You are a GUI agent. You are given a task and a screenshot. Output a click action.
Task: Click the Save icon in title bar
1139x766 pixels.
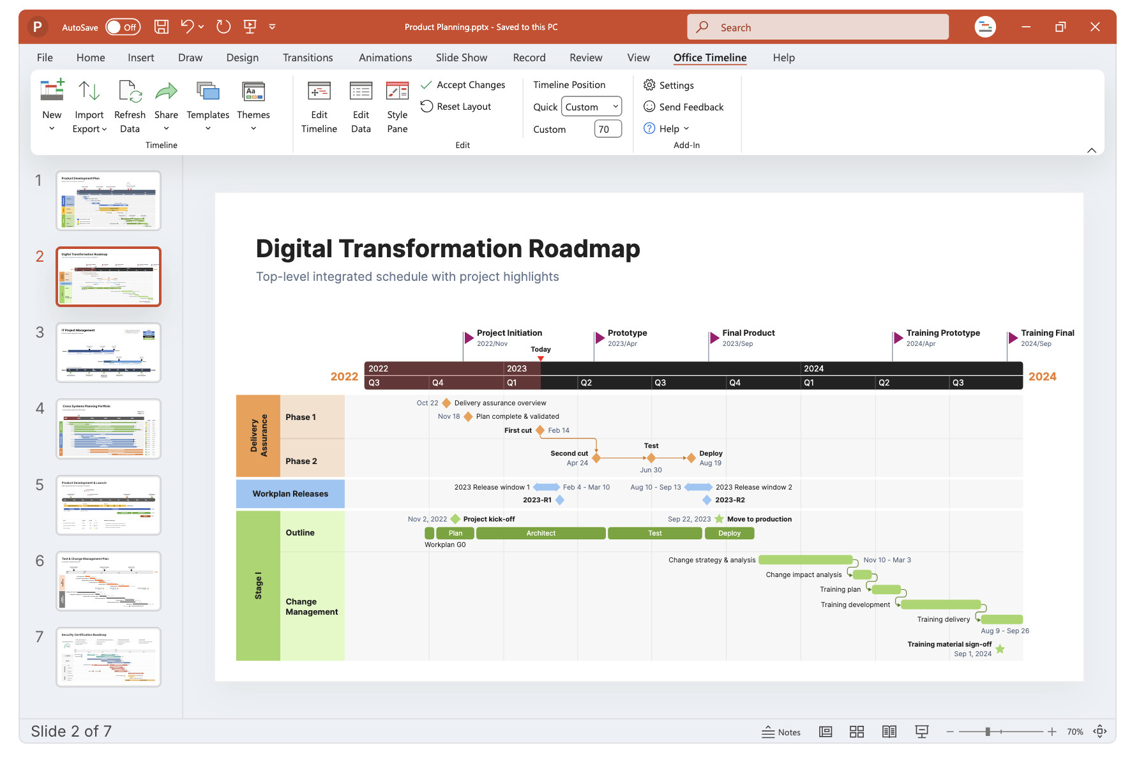[x=162, y=27]
